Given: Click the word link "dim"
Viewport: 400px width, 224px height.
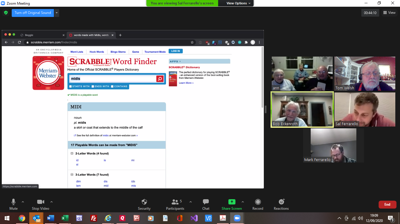Looking at the screenshot, I should tap(78, 181).
